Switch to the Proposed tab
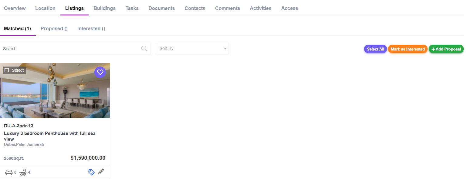Image resolution: width=467 pixels, height=180 pixels. pyautogui.click(x=54, y=29)
